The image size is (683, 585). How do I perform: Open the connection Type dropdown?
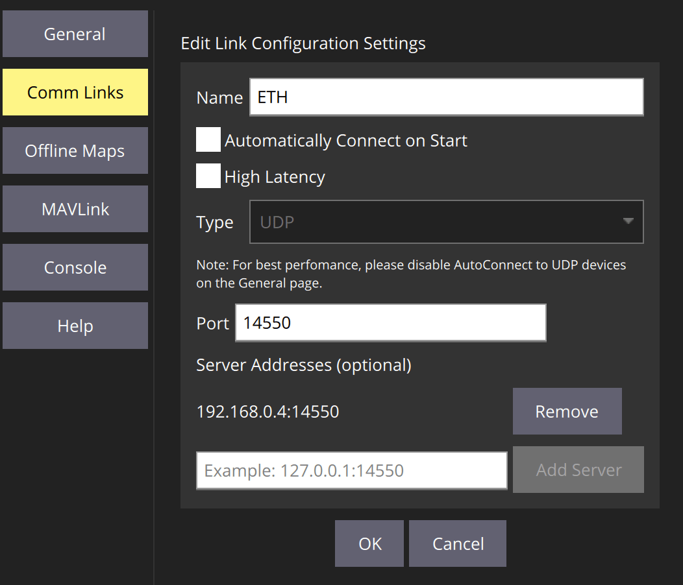pos(446,222)
